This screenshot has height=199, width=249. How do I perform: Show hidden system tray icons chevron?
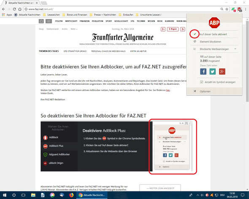[x=198, y=195]
